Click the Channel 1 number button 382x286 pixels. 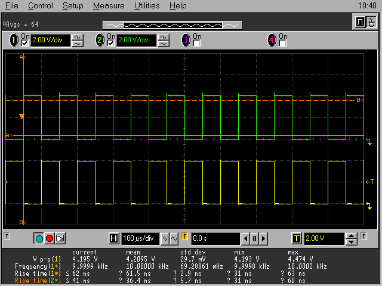coord(13,41)
